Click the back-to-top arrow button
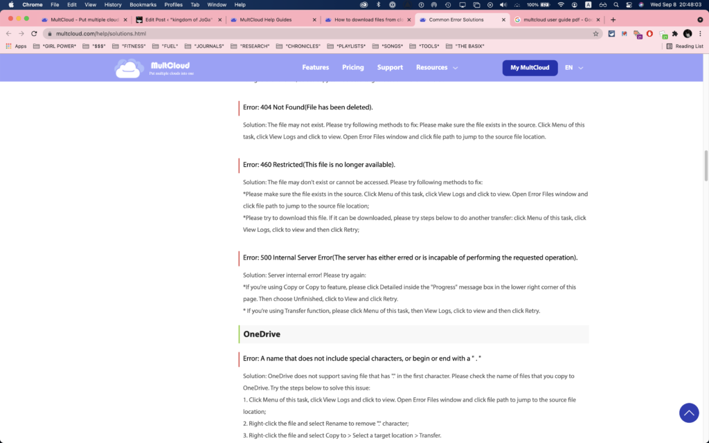709x443 pixels. tap(689, 413)
